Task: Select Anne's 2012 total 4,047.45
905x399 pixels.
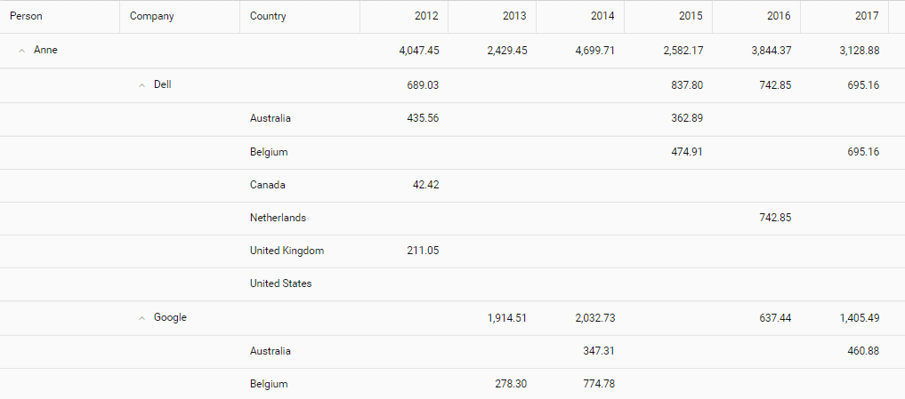Action: (419, 51)
